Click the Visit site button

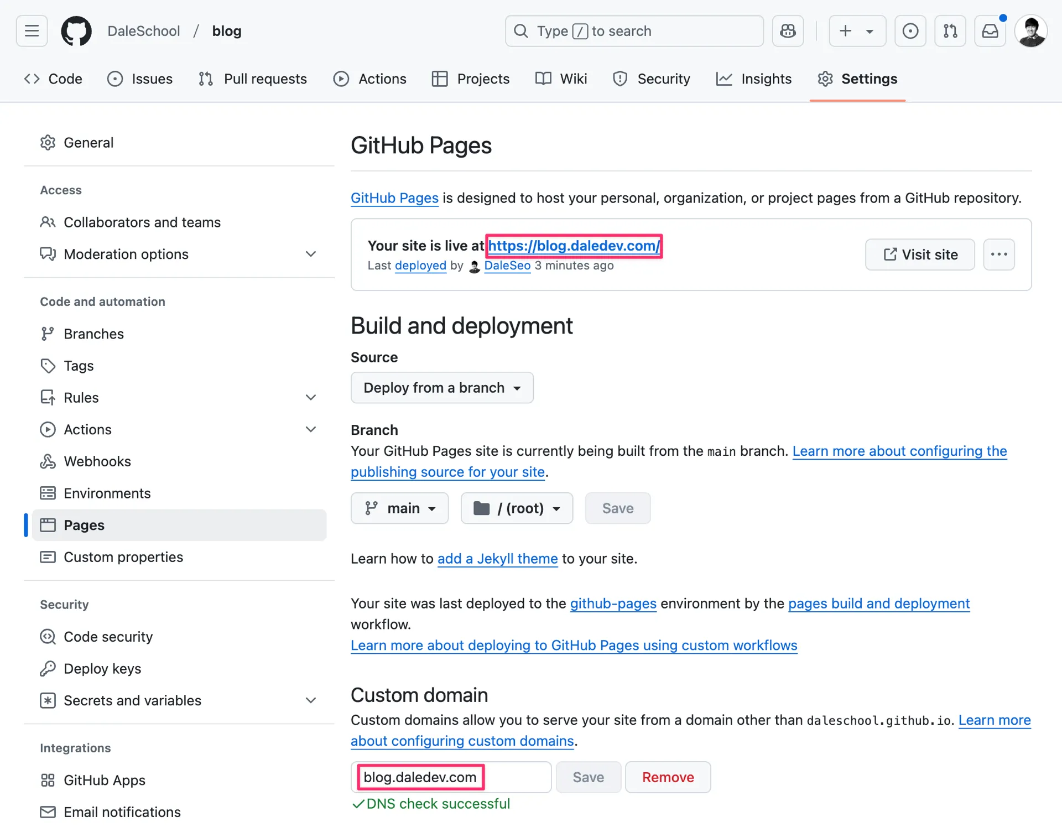point(919,254)
